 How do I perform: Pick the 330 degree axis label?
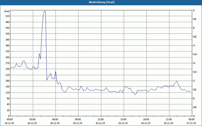click(x=8, y=51)
